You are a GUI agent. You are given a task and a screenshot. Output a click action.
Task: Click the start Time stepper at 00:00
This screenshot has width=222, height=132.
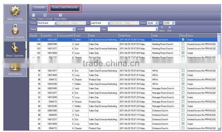coord(157,23)
